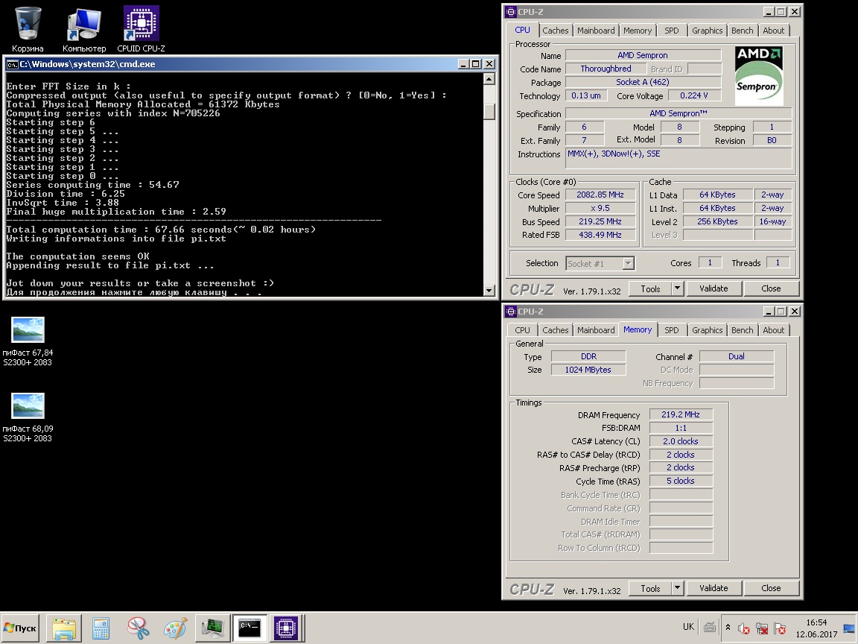Screen dimensions: 858x644
Task: Select CPU tab in lower CPU-Z window
Action: (x=523, y=330)
